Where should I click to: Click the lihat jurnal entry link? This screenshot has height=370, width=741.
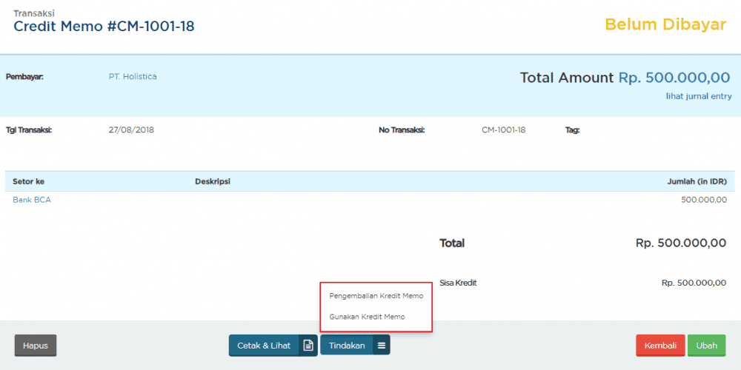click(x=699, y=96)
